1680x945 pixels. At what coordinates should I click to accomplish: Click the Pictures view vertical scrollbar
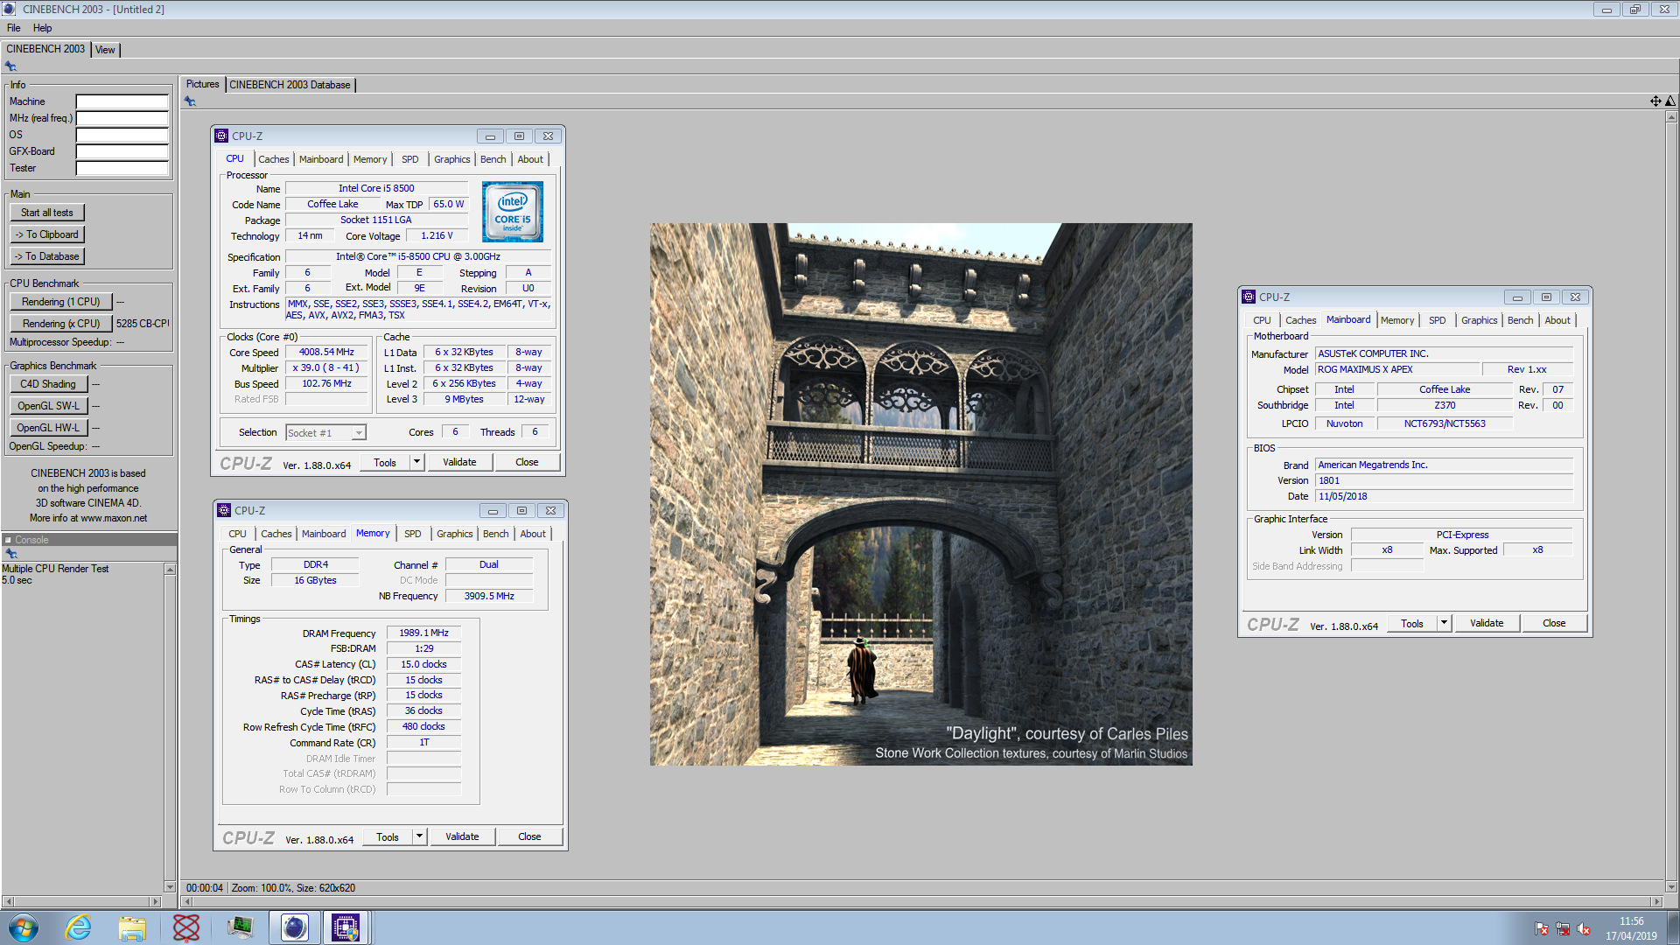[1671, 501]
